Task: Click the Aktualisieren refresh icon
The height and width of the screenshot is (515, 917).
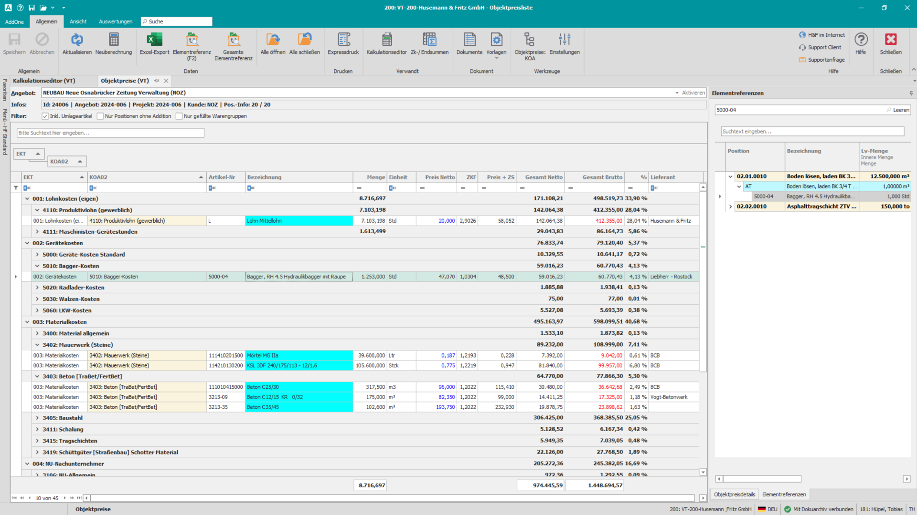Action: click(77, 40)
